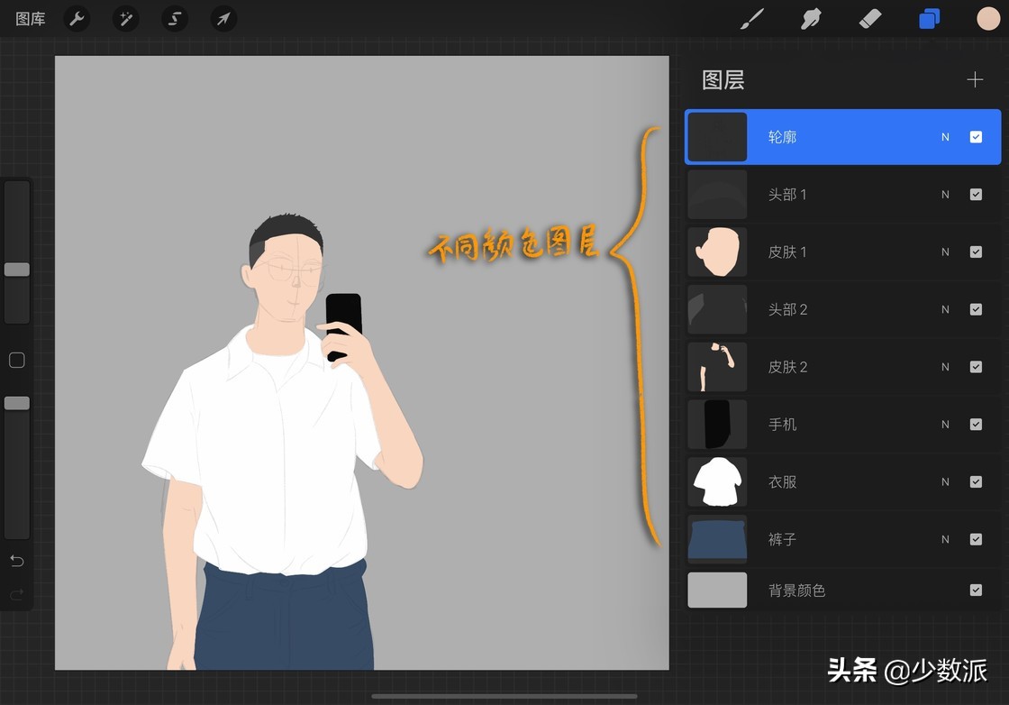Select the Brush tool

click(753, 18)
